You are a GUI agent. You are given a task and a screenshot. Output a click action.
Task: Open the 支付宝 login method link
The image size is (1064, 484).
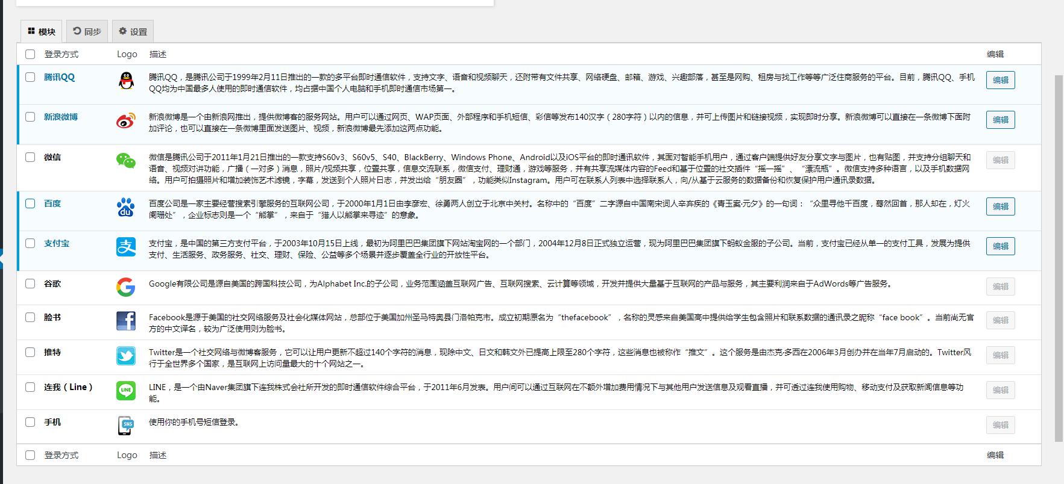click(x=57, y=243)
